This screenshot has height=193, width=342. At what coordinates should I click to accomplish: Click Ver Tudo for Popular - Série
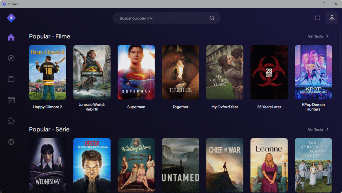tap(315, 130)
